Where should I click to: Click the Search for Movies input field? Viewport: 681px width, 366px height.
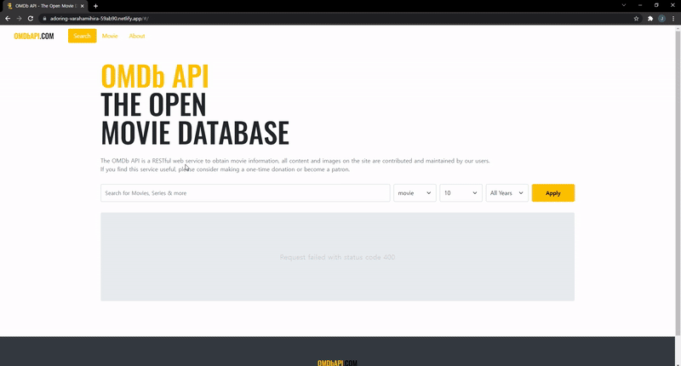(x=245, y=193)
